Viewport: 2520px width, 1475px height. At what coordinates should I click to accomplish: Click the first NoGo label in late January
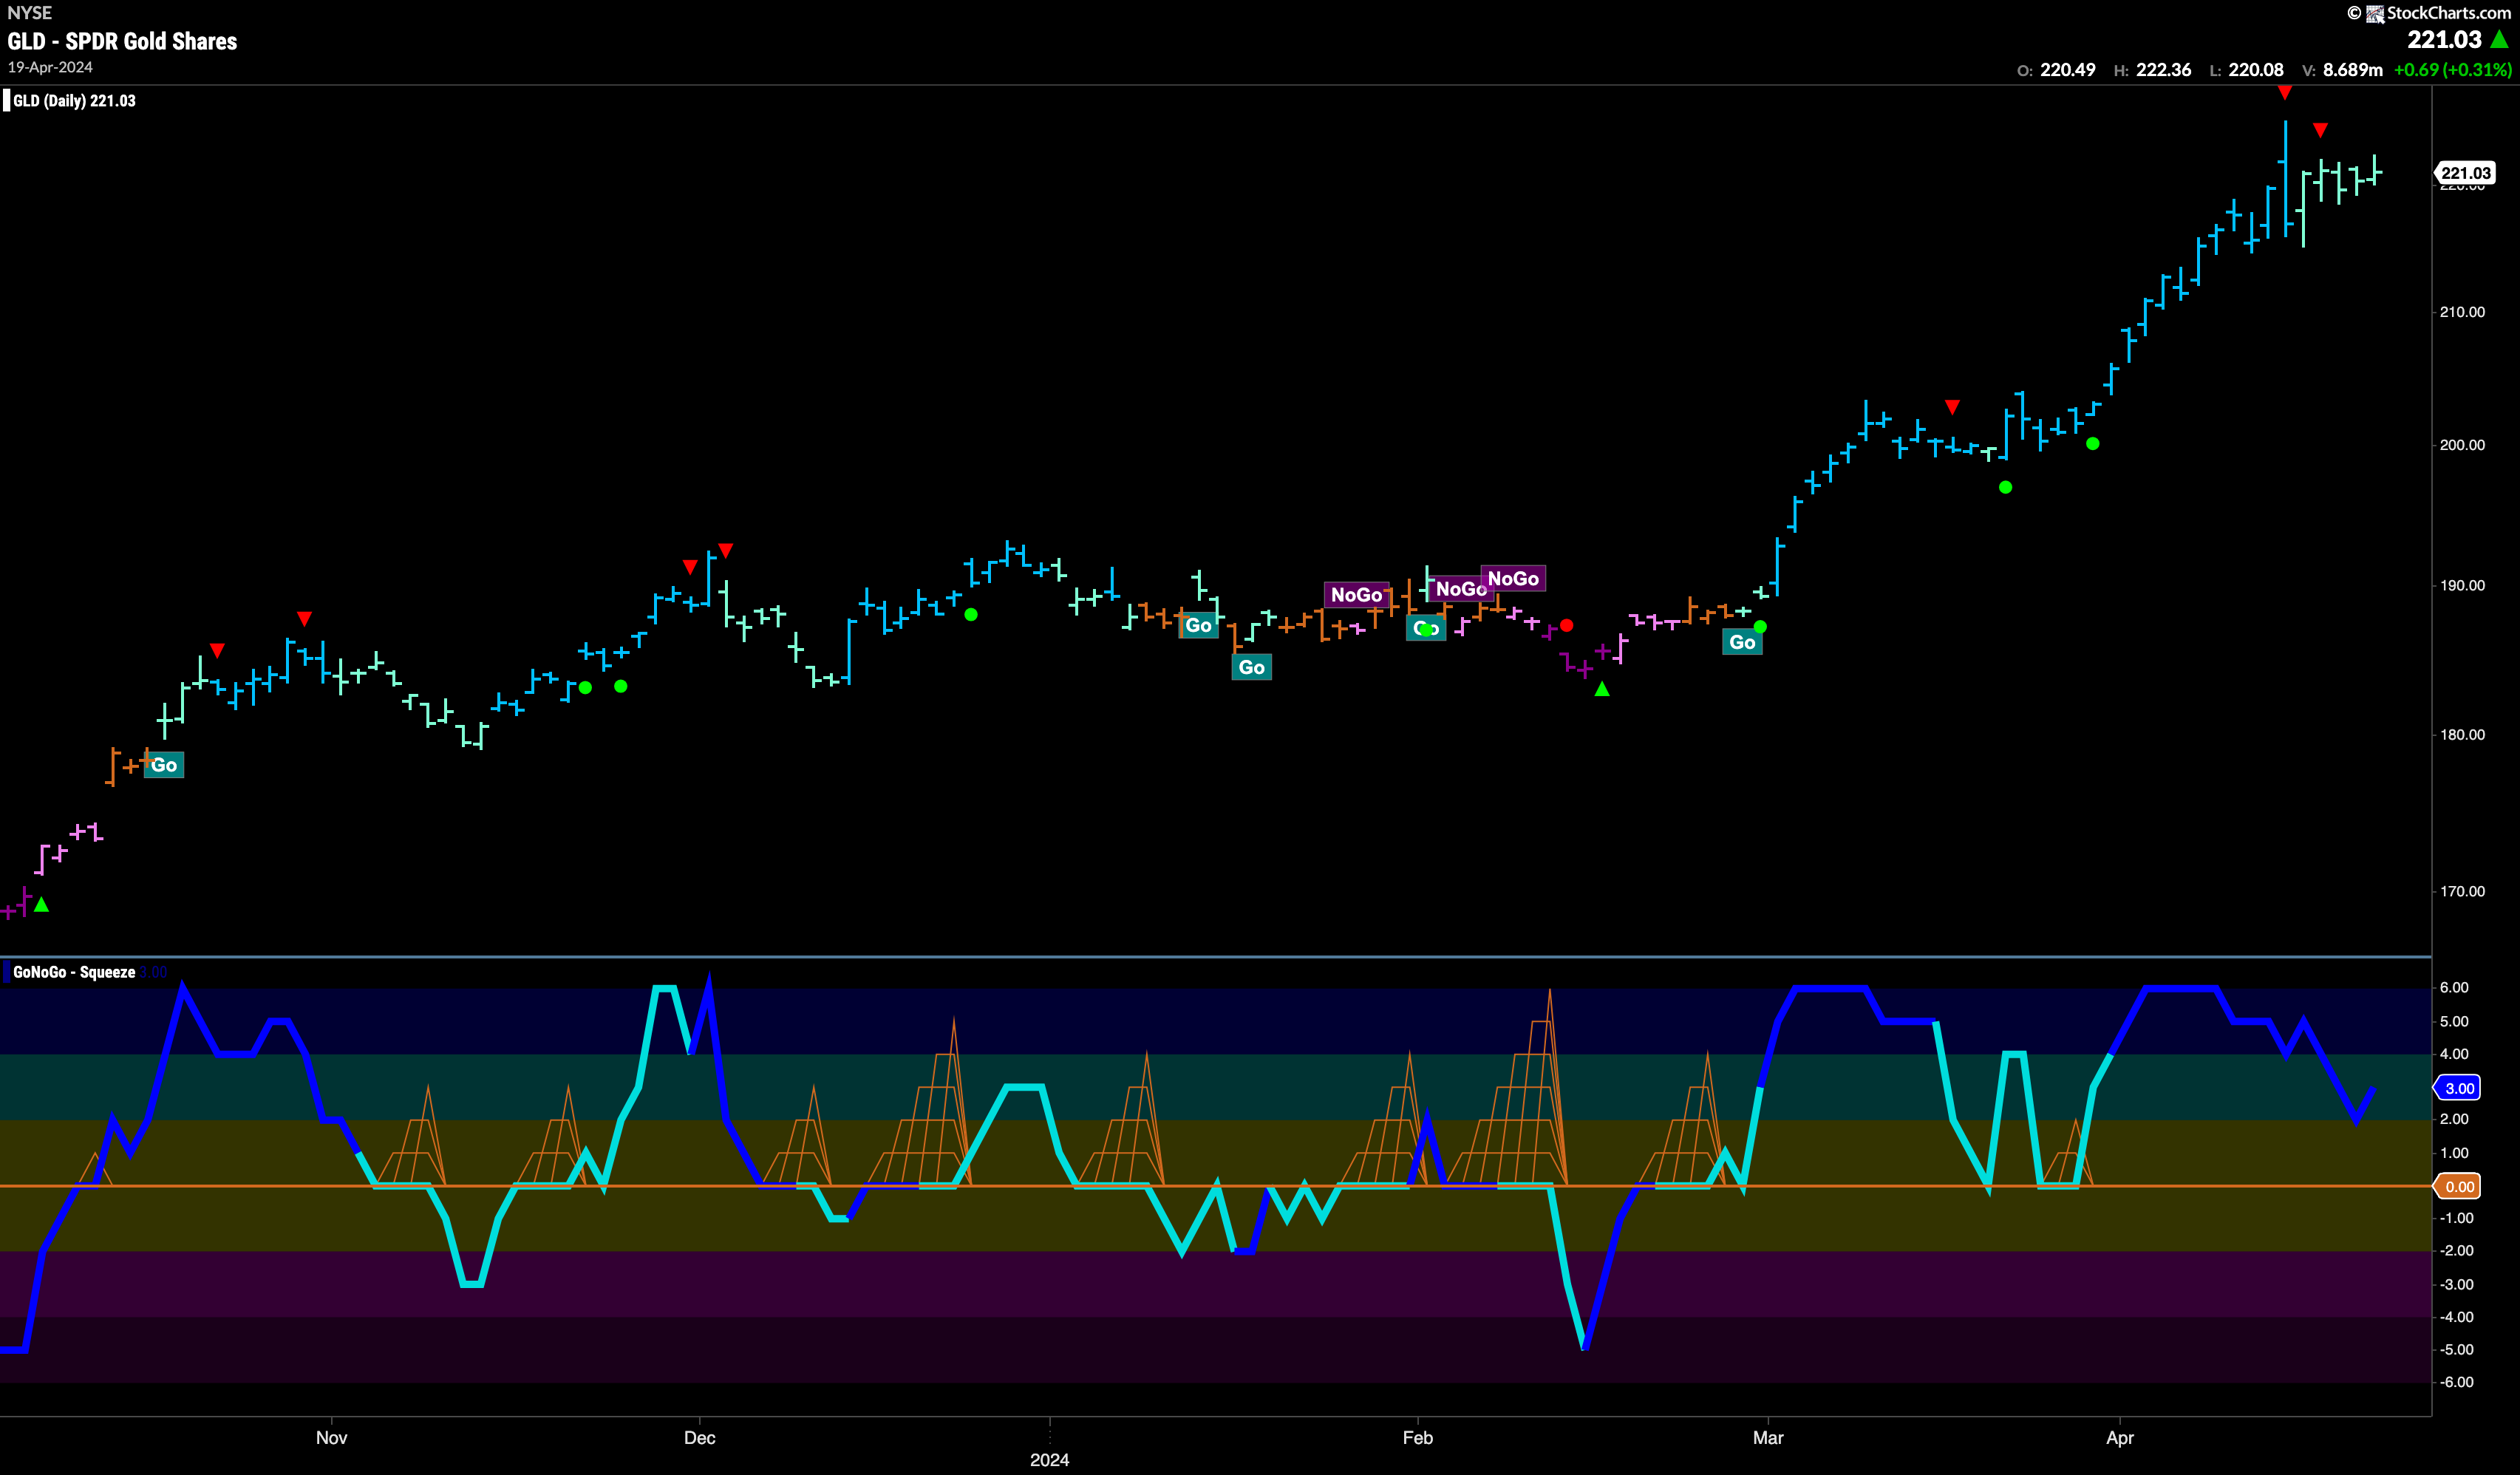click(x=1356, y=595)
